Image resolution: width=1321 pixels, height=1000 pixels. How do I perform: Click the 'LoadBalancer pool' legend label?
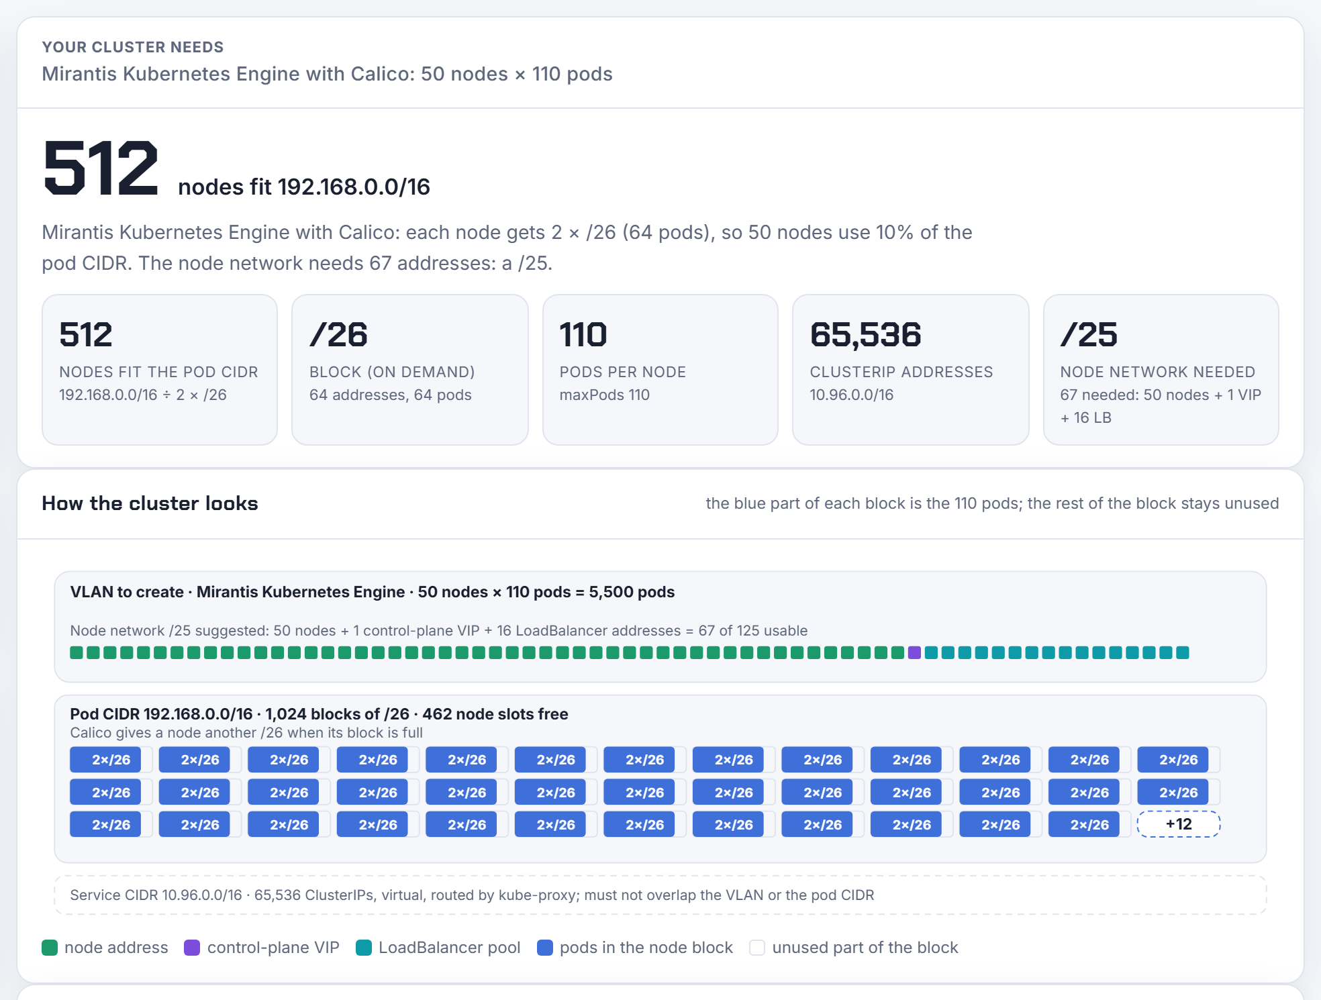pyautogui.click(x=450, y=948)
